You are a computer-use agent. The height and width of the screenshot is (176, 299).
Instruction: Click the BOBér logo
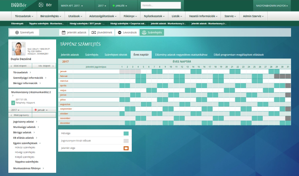click(19, 5)
